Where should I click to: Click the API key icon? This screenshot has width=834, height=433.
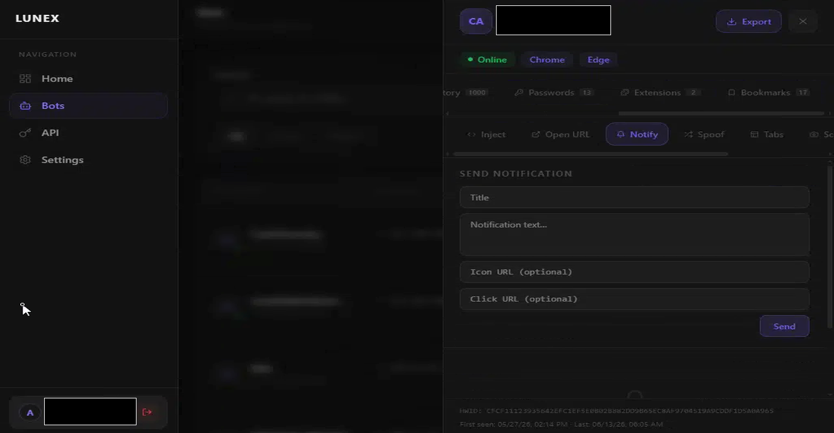pyautogui.click(x=25, y=133)
